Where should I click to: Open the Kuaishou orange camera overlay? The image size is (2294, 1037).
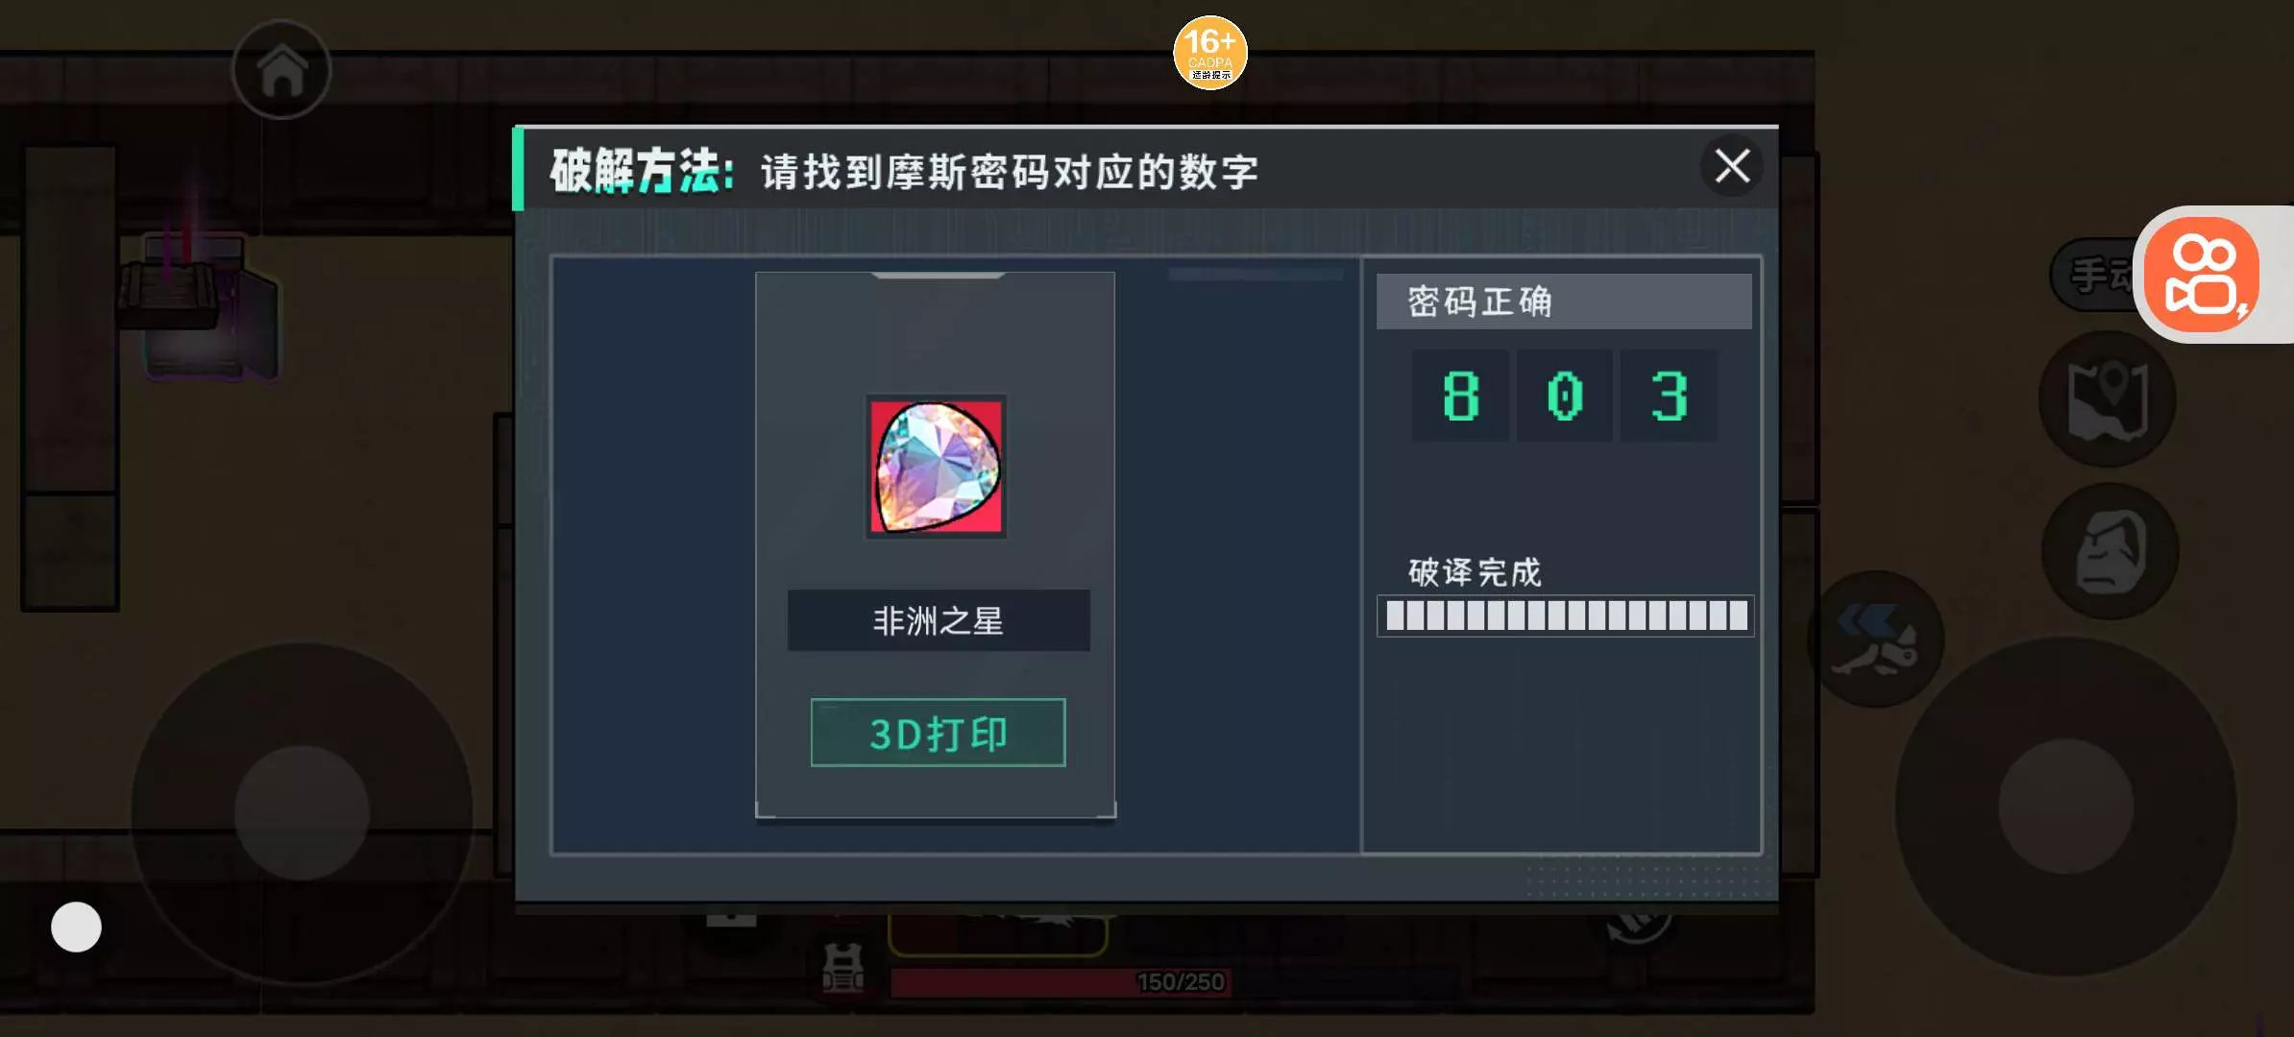2204,275
